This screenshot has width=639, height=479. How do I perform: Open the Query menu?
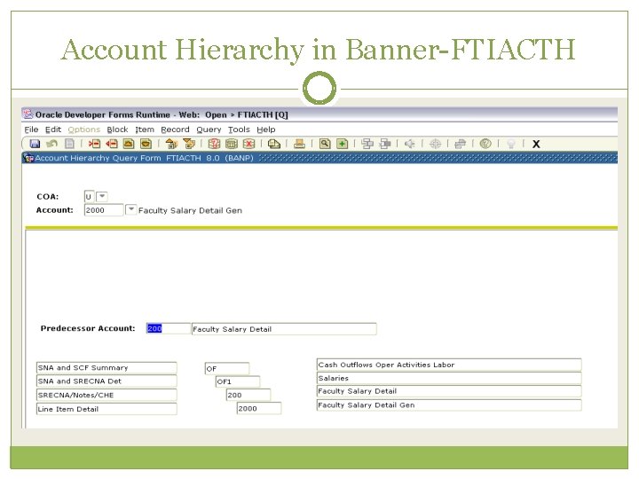click(x=209, y=130)
